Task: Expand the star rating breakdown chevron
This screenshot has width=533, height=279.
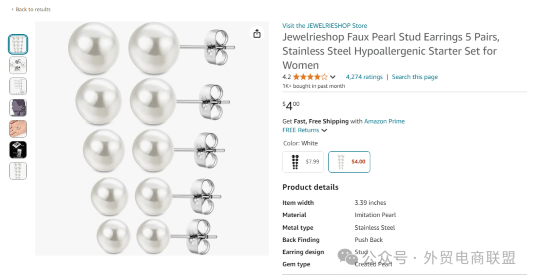Action: click(x=333, y=77)
